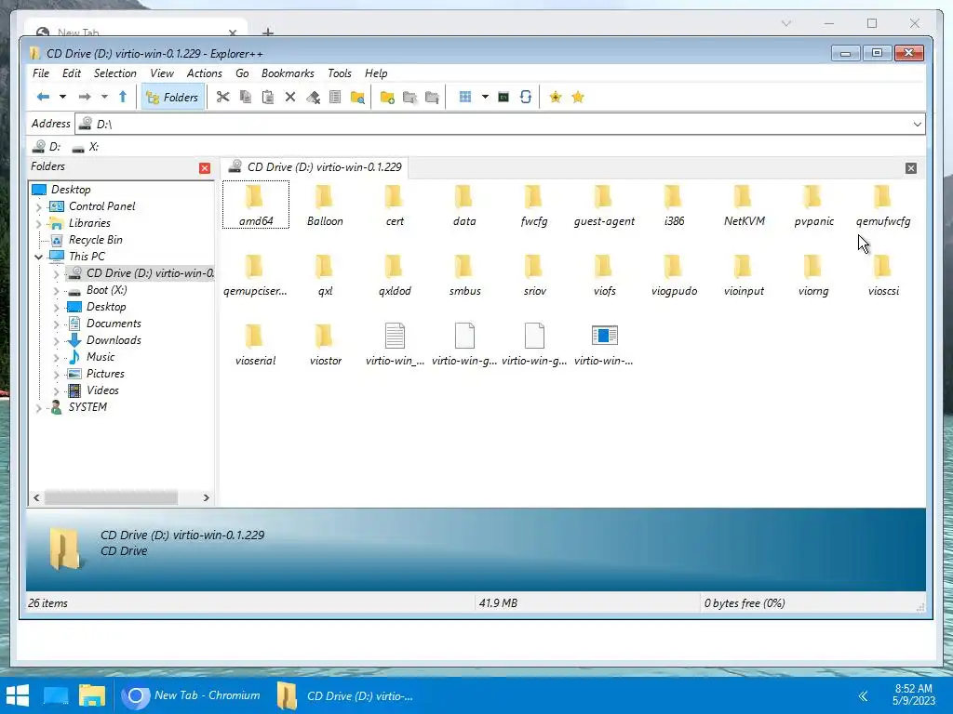The width and height of the screenshot is (953, 714).
Task: Click the Move To folder icon
Action: click(x=432, y=97)
